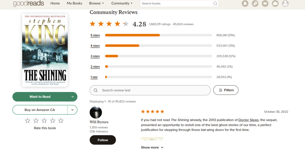305x153 pixels.
Task: Open the messages envelope icon
Action: (x=265, y=4)
